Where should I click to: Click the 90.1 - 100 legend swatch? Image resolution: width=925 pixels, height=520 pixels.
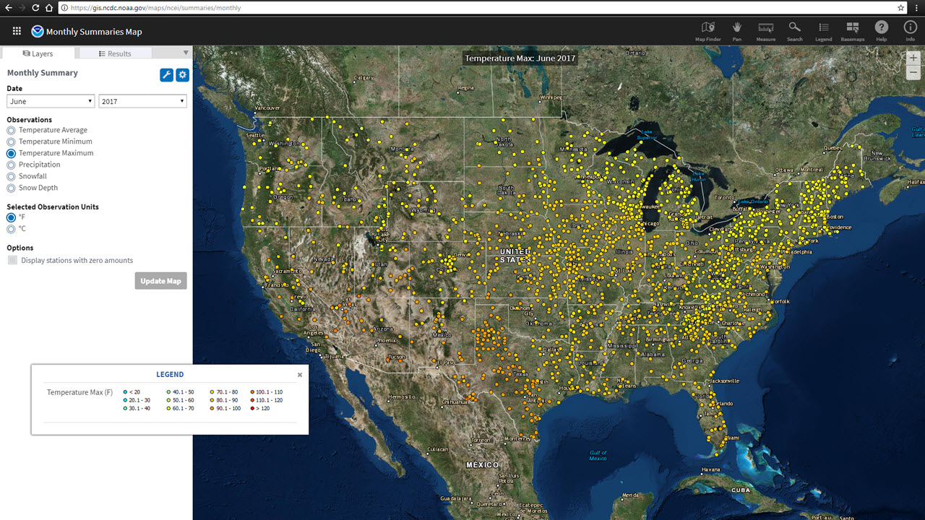[x=212, y=409]
